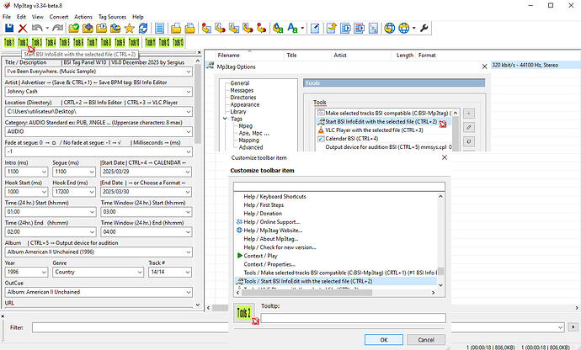
Task: Click the tag panel vertical scrollbar thumb
Action: 198,103
